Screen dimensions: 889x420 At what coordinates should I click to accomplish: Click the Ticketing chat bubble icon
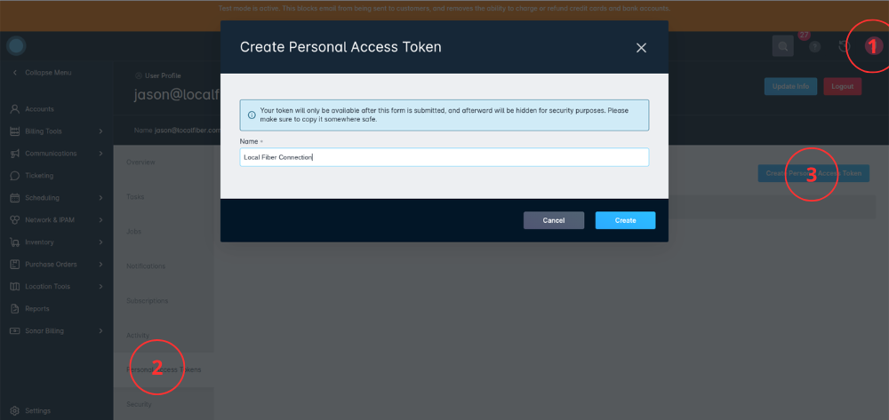(15, 176)
